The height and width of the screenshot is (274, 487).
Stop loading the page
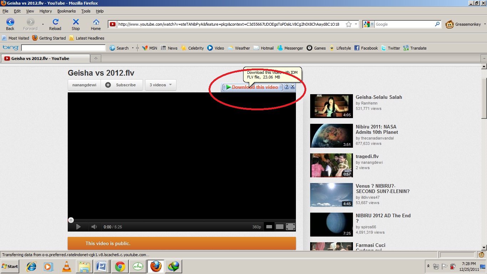click(x=76, y=24)
